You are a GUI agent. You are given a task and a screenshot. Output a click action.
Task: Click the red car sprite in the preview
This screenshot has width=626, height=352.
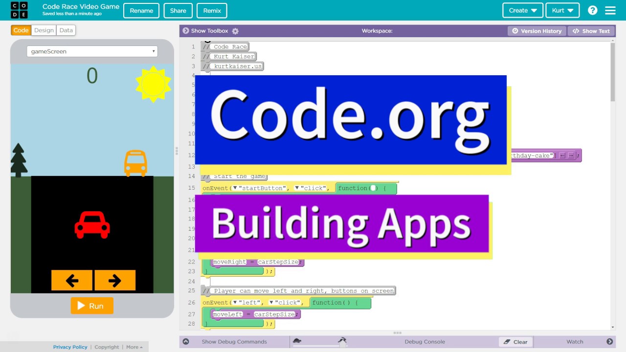(x=92, y=225)
